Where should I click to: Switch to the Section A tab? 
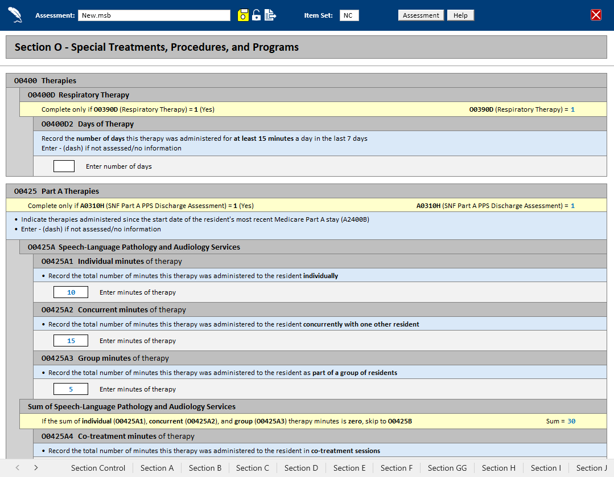157,468
